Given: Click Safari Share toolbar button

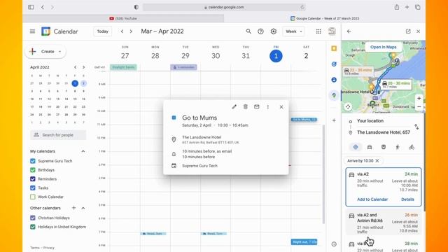Looking at the screenshot, I should (397, 7).
